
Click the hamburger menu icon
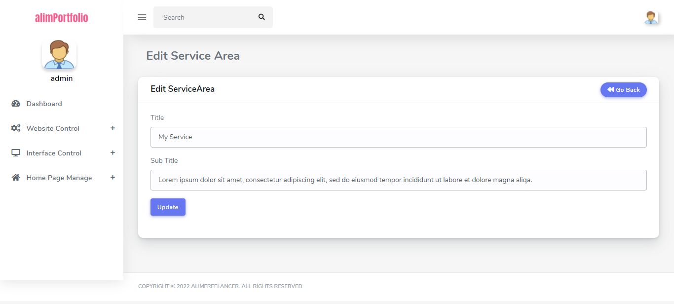tap(142, 17)
